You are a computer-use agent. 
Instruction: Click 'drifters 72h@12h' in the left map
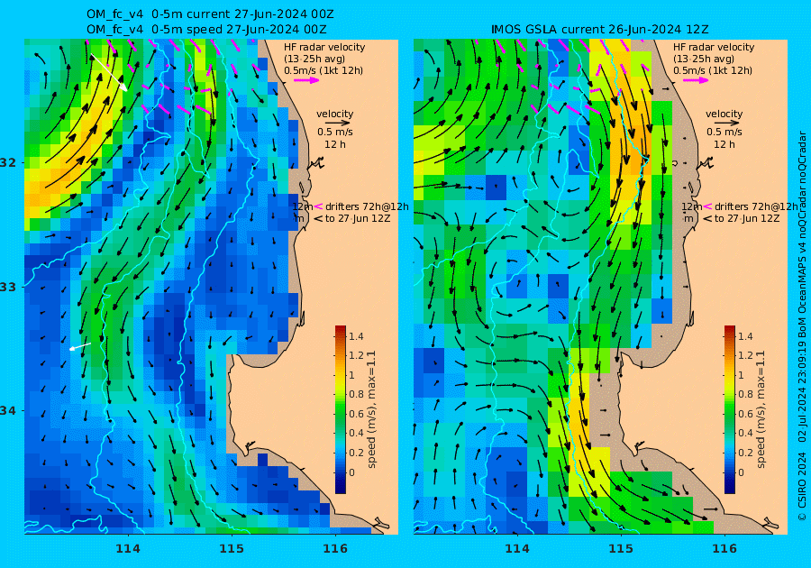coord(367,206)
